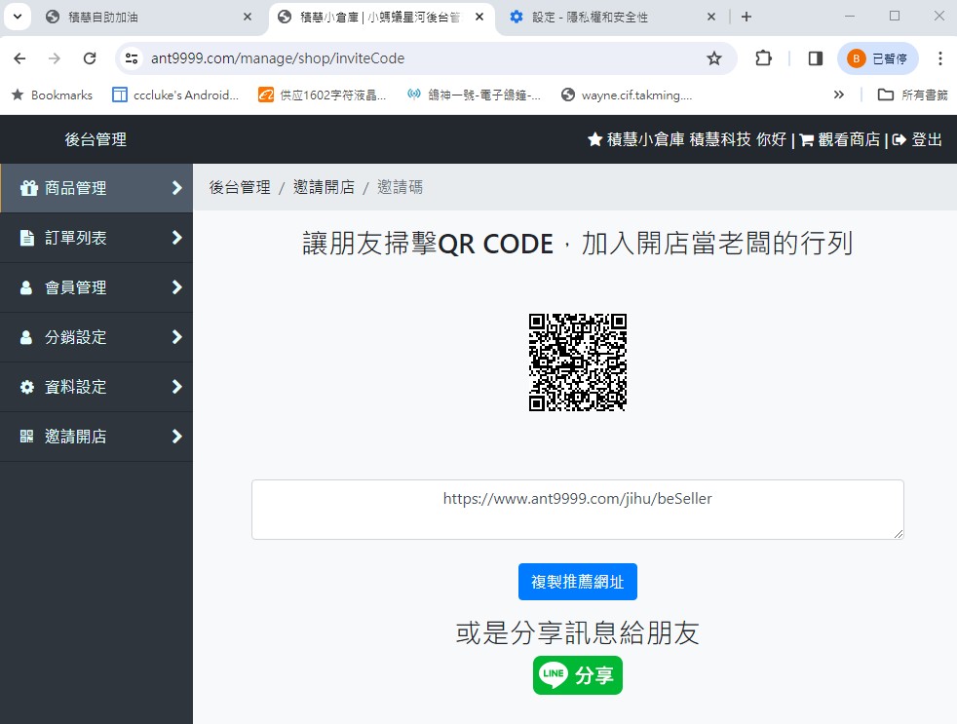Image resolution: width=957 pixels, height=724 pixels.
Task: Open the Bookmarks bookmark
Action: 53,95
